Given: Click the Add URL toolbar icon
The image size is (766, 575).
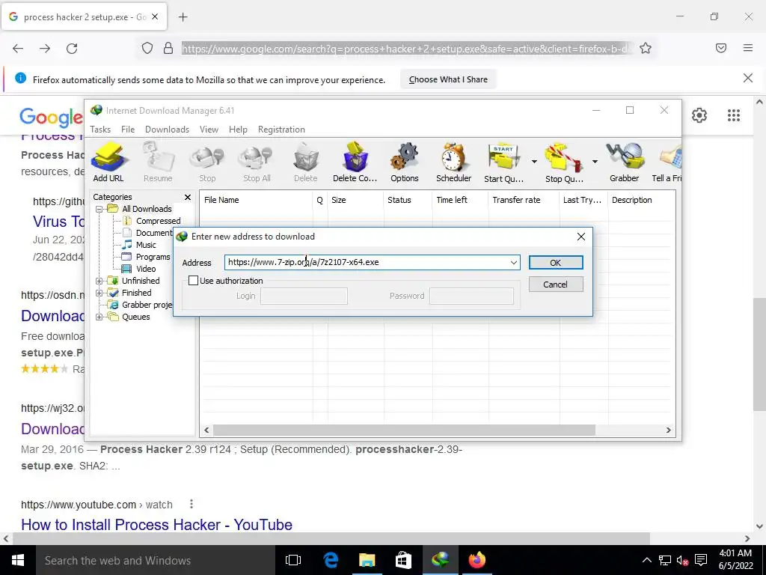Looking at the screenshot, I should click(108, 162).
